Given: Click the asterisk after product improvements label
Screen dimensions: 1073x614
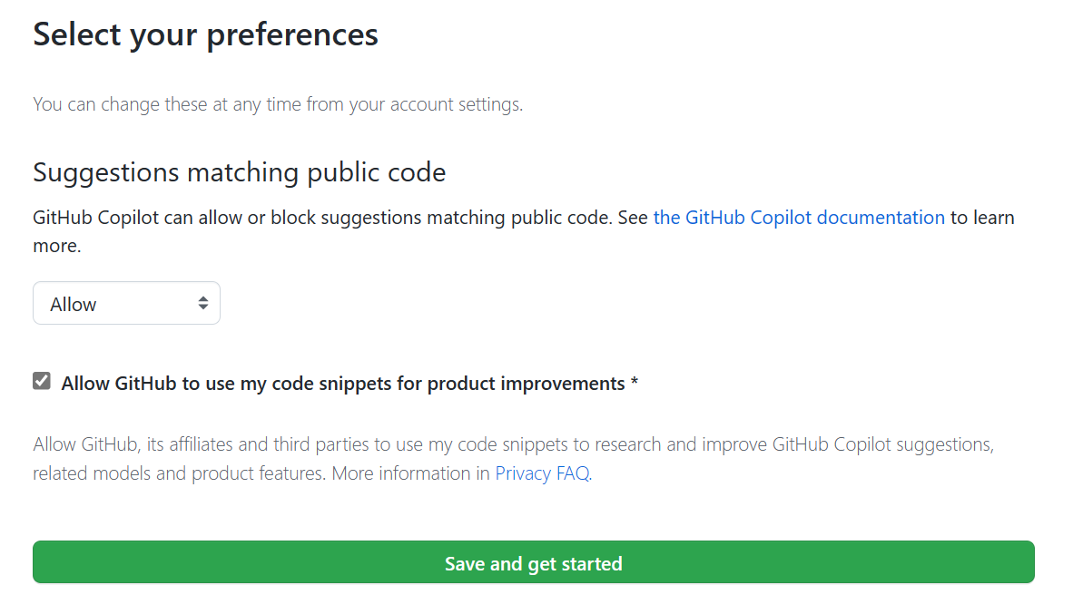Looking at the screenshot, I should click(635, 384).
